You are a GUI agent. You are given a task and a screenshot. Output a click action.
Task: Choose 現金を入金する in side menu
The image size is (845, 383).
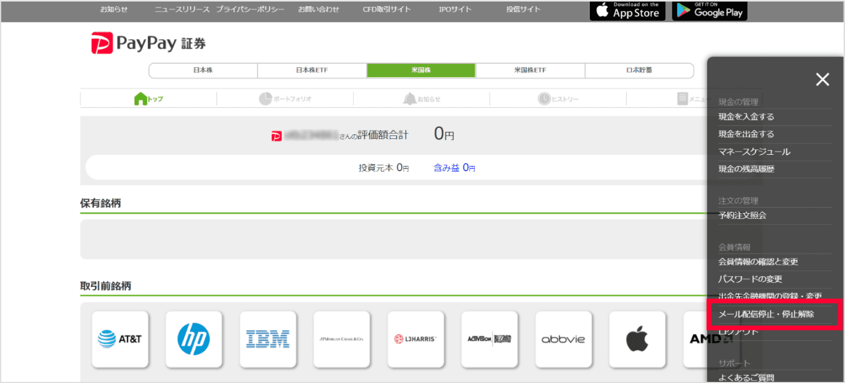pyautogui.click(x=746, y=117)
